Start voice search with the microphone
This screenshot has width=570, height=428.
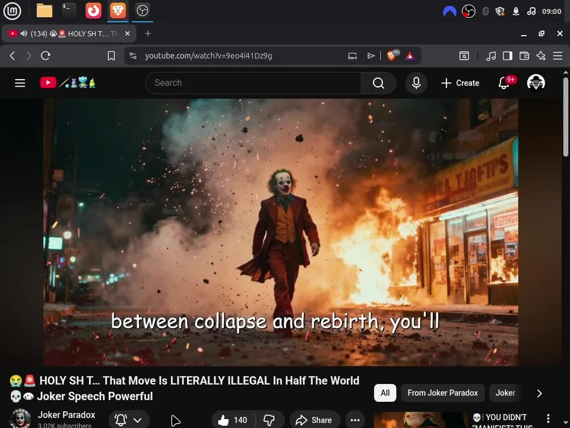pos(416,83)
